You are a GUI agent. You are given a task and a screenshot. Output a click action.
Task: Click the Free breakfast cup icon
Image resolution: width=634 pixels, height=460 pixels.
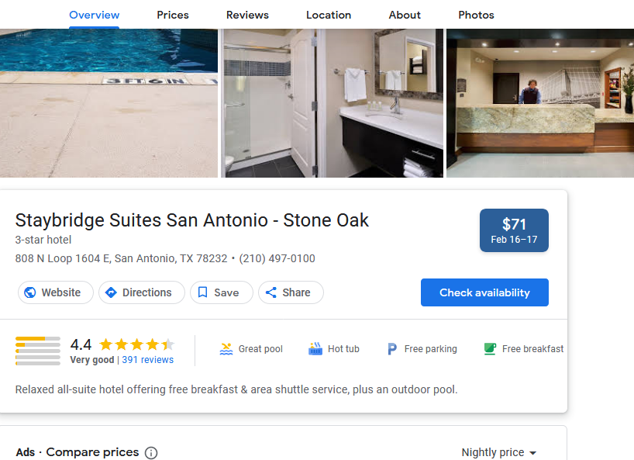490,349
